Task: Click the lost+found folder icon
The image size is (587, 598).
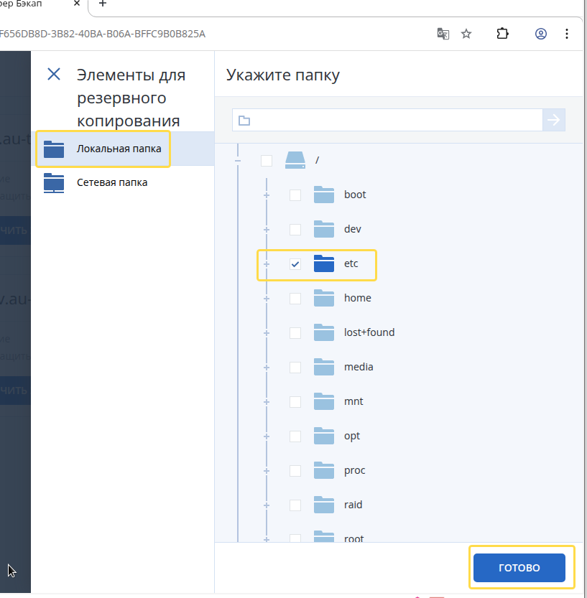Action: click(323, 332)
